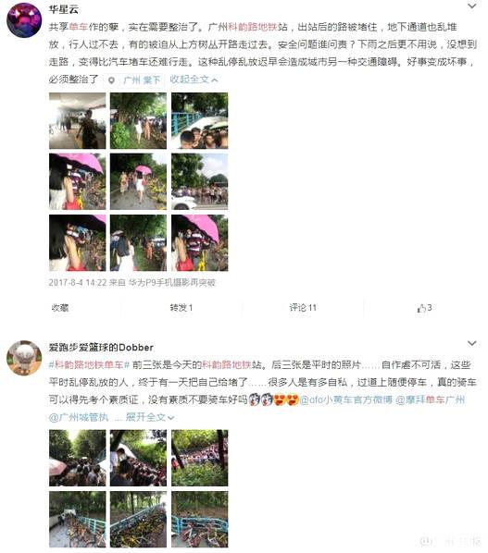
Task: Open the 华为P9手机摄影再突破 source link
Action: pos(171,282)
